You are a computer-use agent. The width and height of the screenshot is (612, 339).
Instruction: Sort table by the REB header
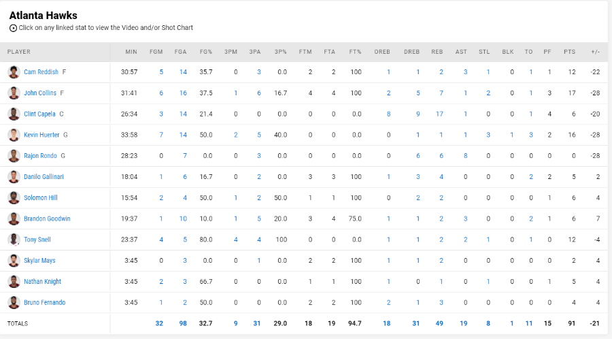437,52
